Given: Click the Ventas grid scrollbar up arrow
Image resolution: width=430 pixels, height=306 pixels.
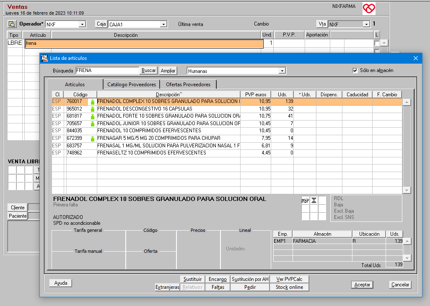Looking at the screenshot, I should [x=384, y=43].
